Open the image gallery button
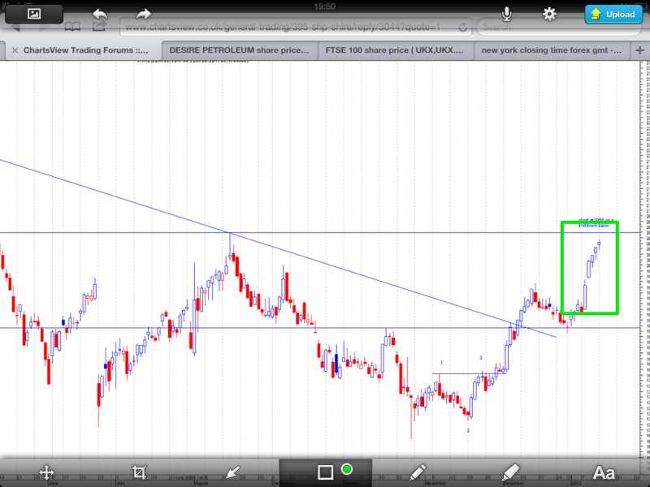The image size is (650, 487). tap(34, 14)
